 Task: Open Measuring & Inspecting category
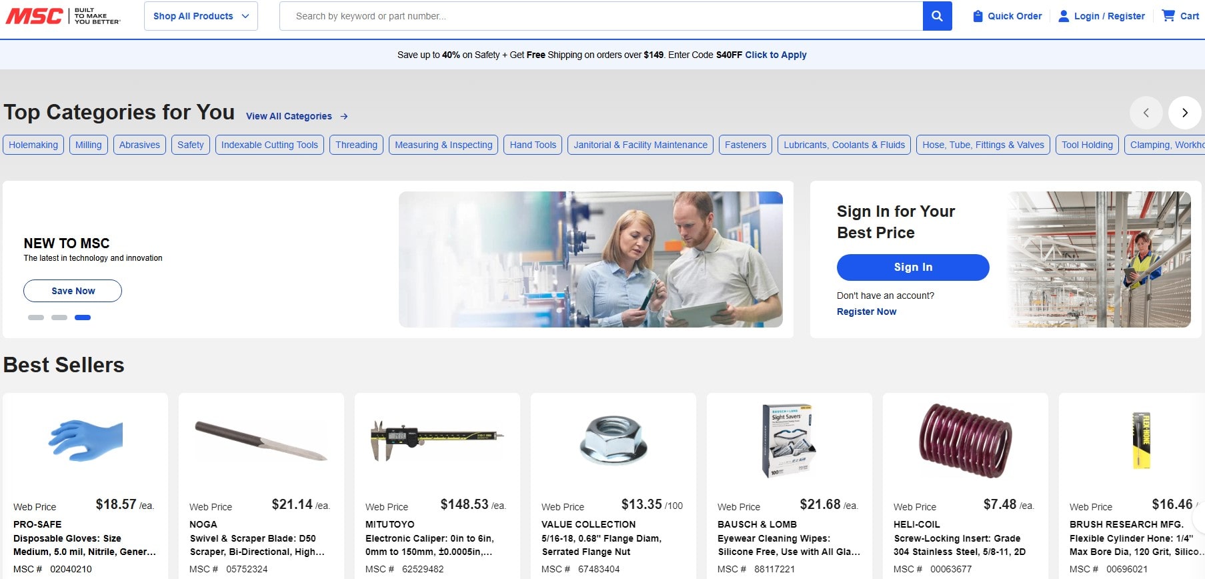pyautogui.click(x=443, y=145)
